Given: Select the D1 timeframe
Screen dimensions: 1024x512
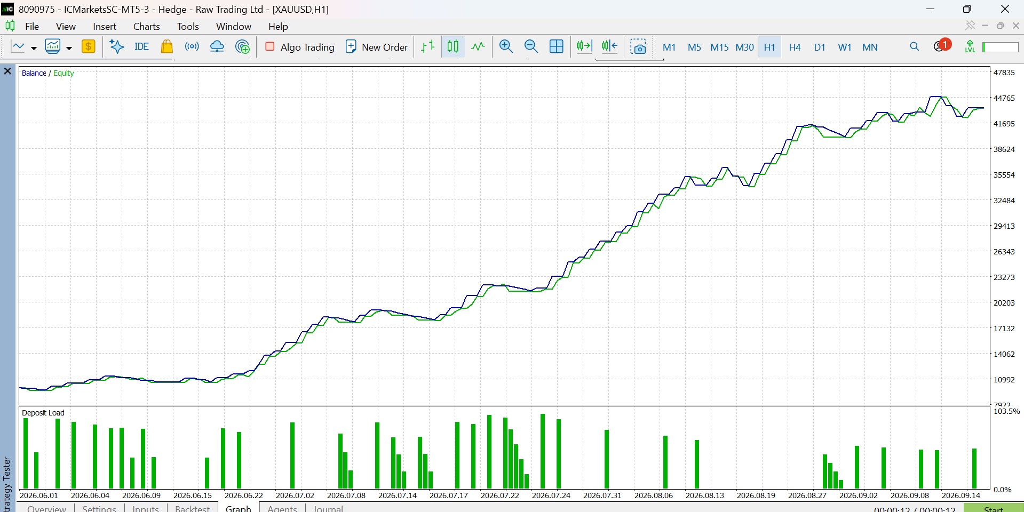Looking at the screenshot, I should tap(820, 47).
